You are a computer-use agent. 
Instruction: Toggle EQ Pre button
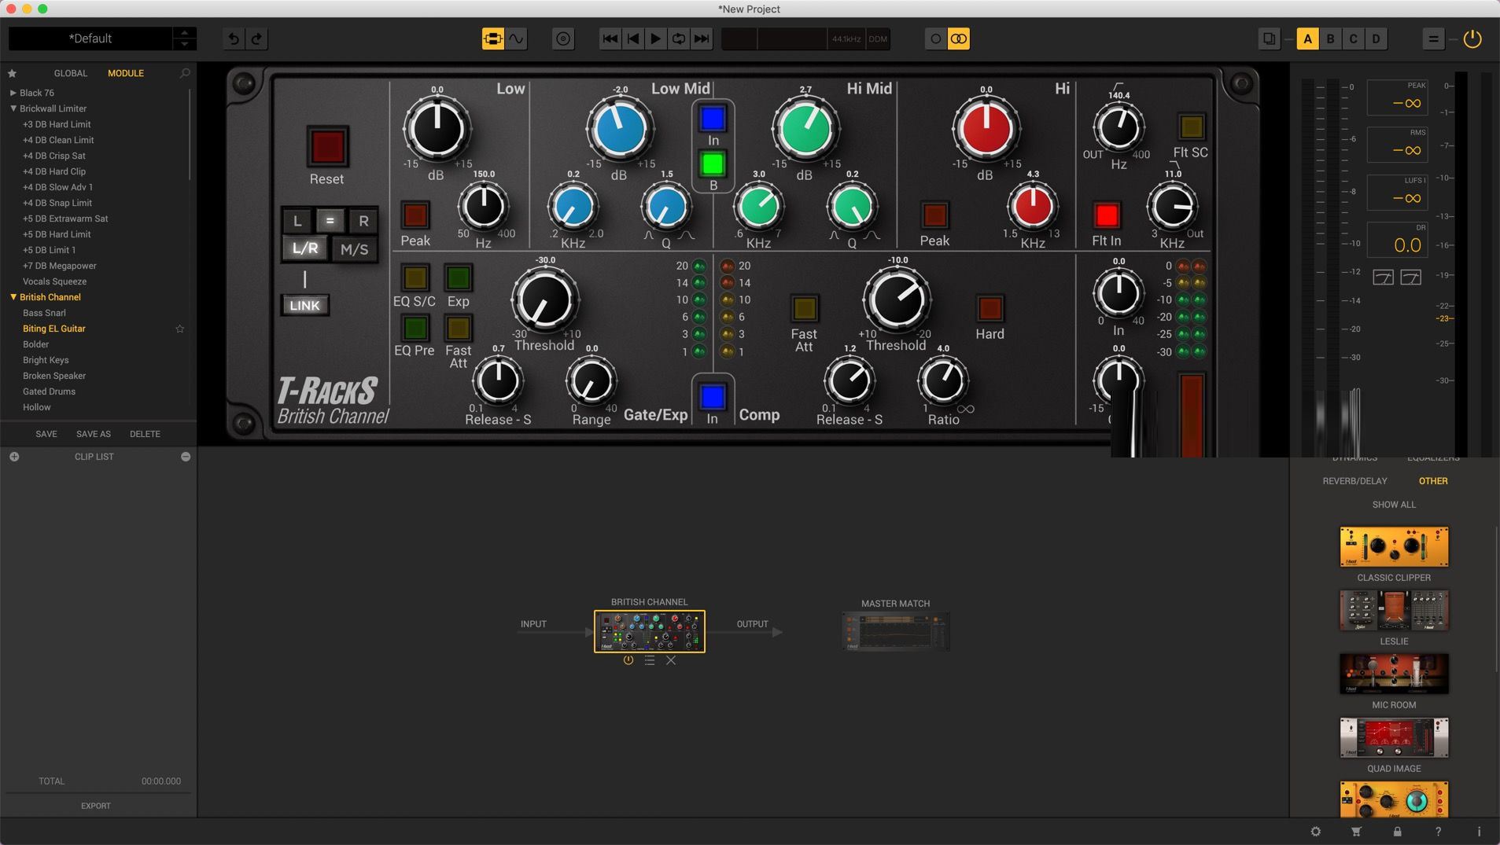pos(415,327)
